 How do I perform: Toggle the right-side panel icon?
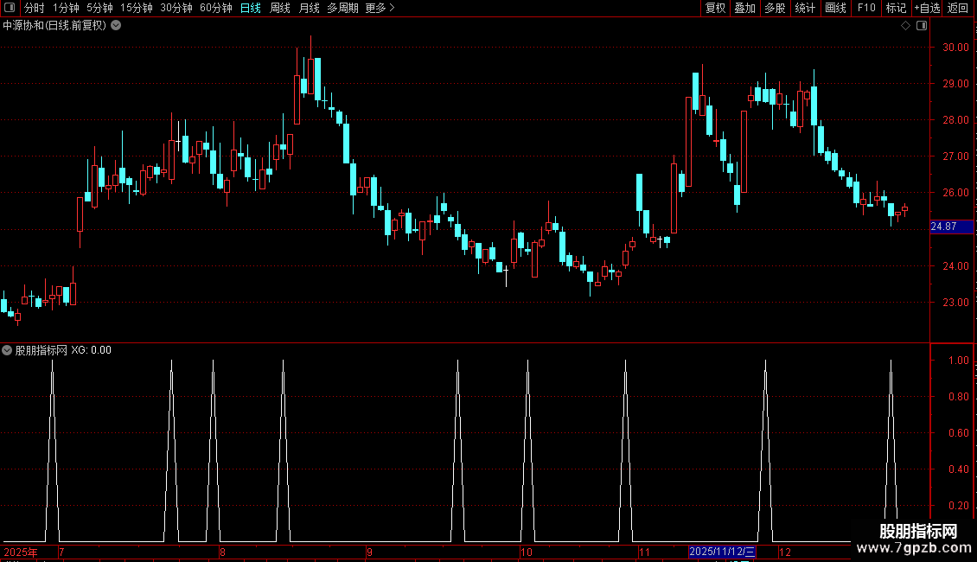coord(922,26)
